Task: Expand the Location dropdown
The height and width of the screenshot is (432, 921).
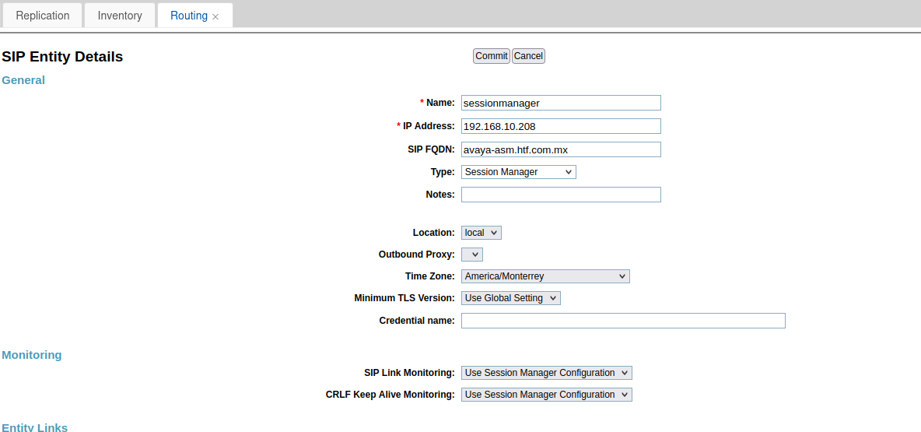Action: tap(482, 233)
